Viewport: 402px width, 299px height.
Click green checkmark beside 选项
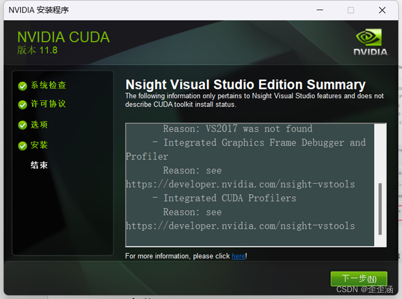(23, 125)
